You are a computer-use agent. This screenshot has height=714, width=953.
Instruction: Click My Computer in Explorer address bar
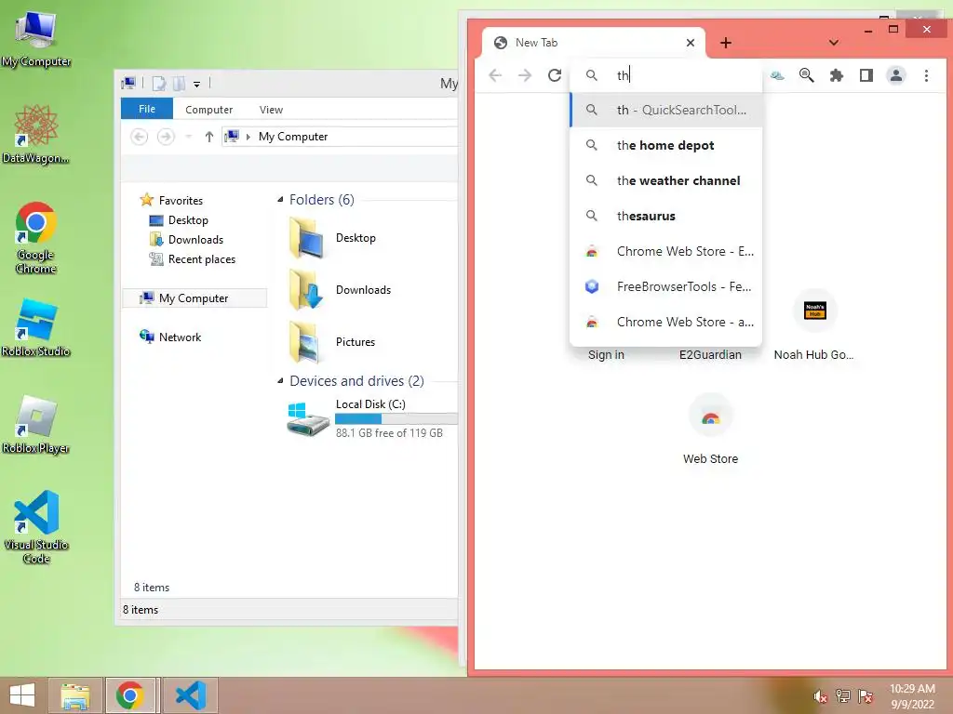(293, 137)
